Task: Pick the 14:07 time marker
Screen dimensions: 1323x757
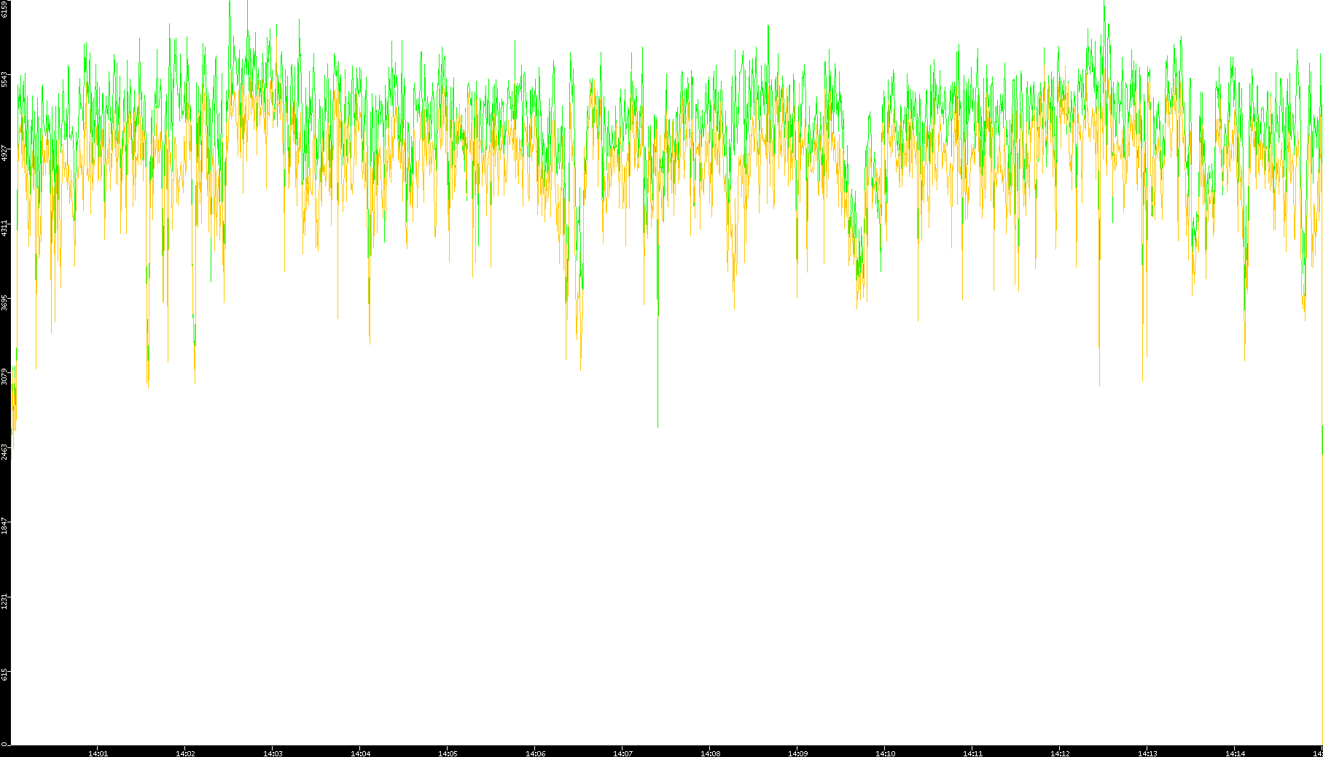Action: 623,753
